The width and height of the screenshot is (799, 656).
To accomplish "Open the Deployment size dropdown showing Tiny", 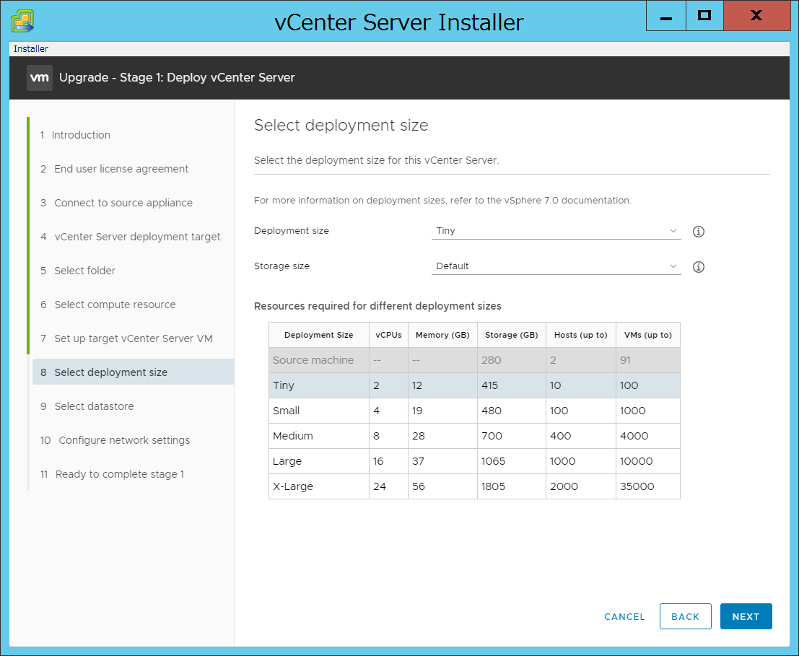I will 556,231.
